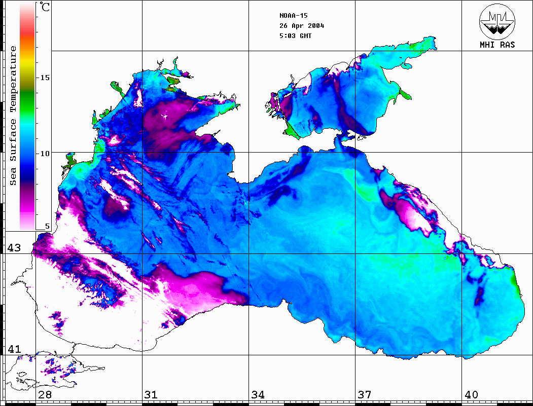Click the MHI RAS logo emblem
This screenshot has width=533, height=406.
coord(498,21)
